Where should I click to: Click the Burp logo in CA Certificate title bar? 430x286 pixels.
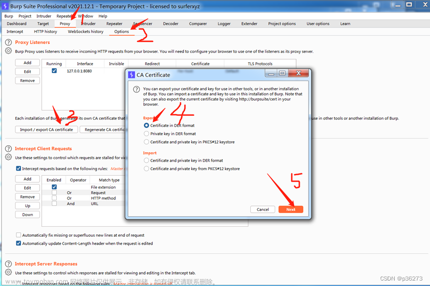(x=131, y=75)
